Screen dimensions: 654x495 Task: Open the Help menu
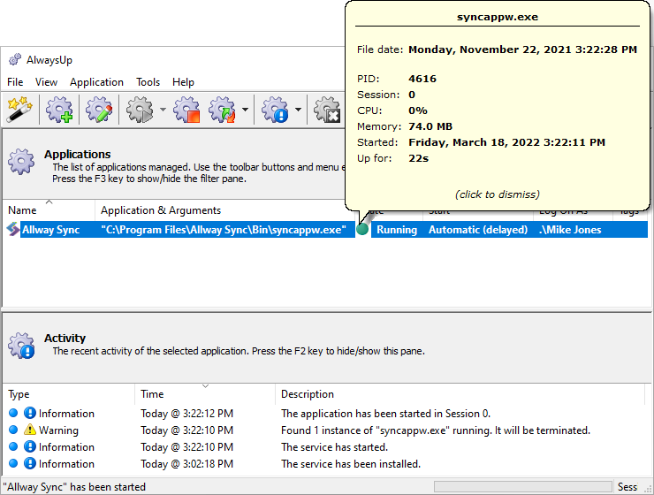point(183,82)
